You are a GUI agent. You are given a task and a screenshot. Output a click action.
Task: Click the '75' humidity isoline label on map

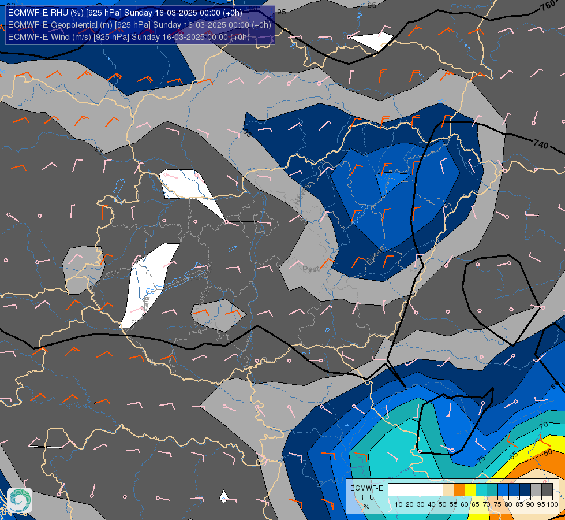click(x=481, y=459)
